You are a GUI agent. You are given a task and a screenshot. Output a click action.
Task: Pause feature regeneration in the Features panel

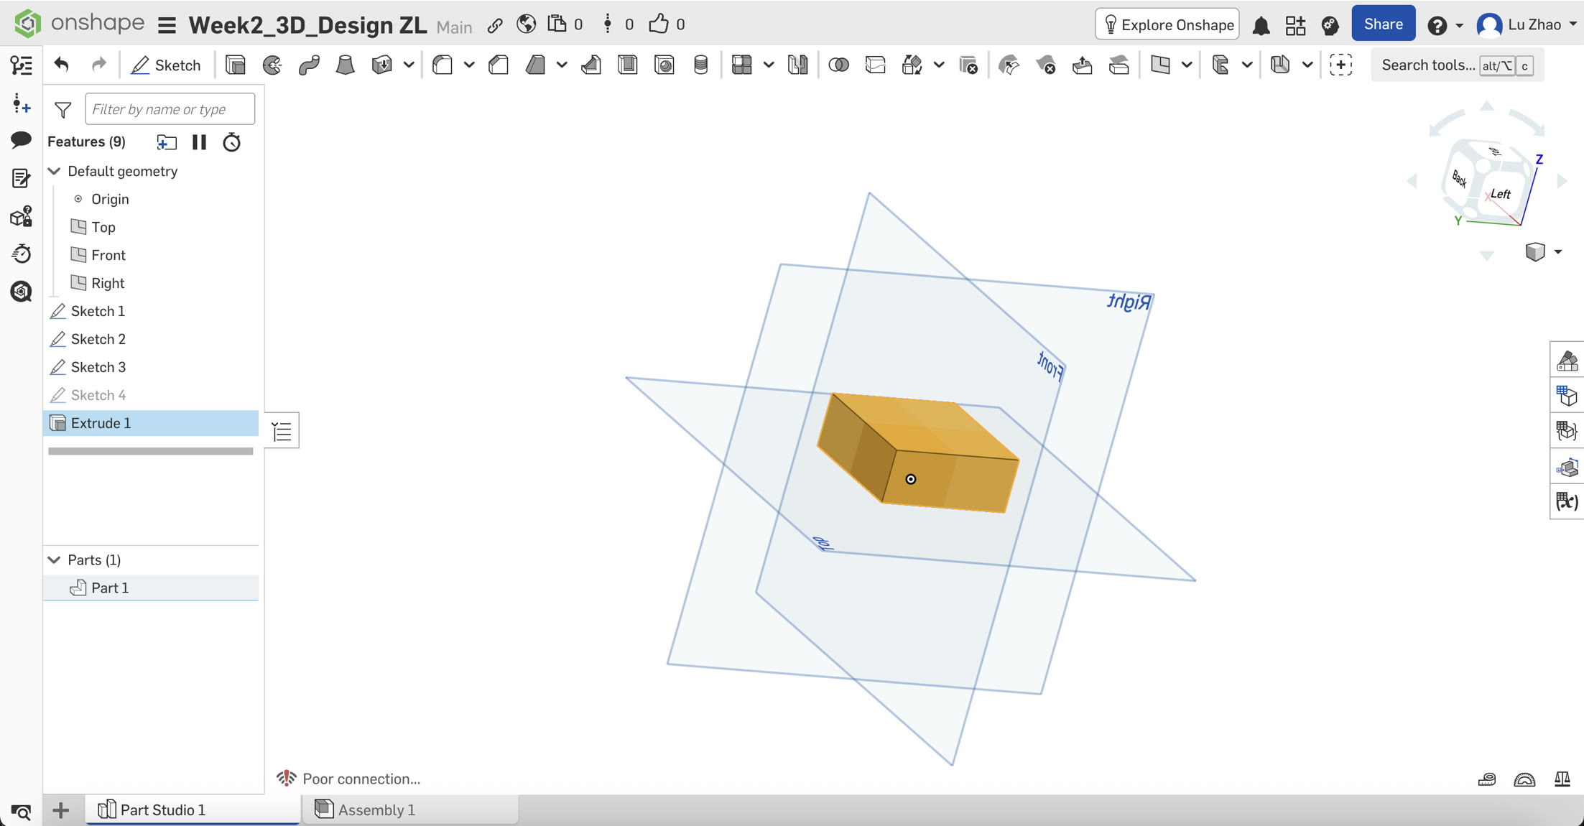tap(199, 142)
